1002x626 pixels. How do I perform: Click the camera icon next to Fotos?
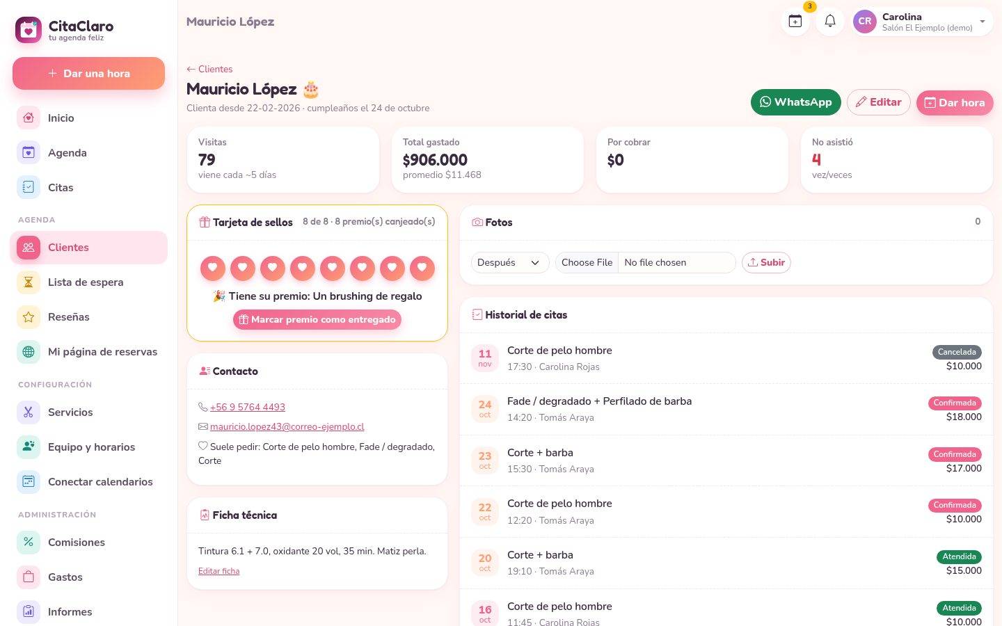[x=477, y=222]
